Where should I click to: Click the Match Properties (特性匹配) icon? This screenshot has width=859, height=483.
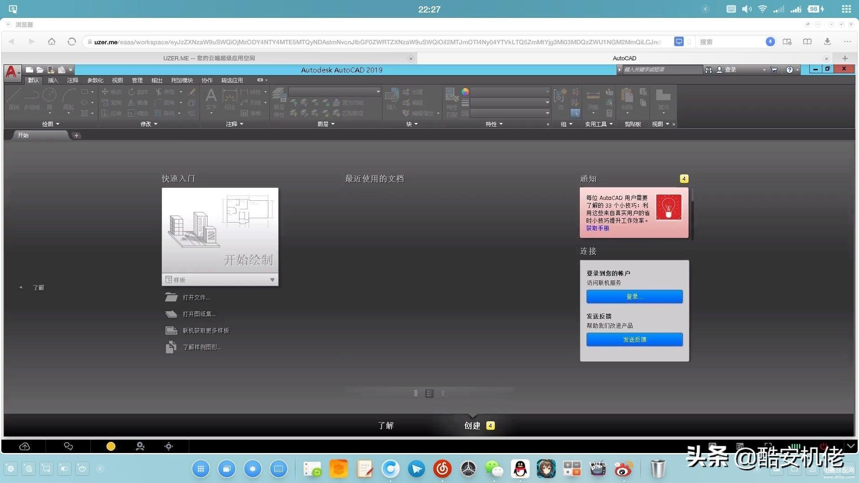pos(452,102)
